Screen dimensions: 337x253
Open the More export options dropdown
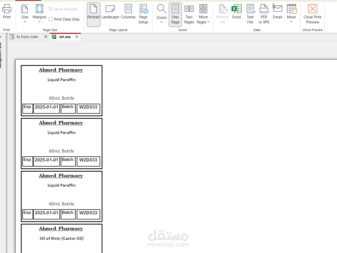pos(292,14)
